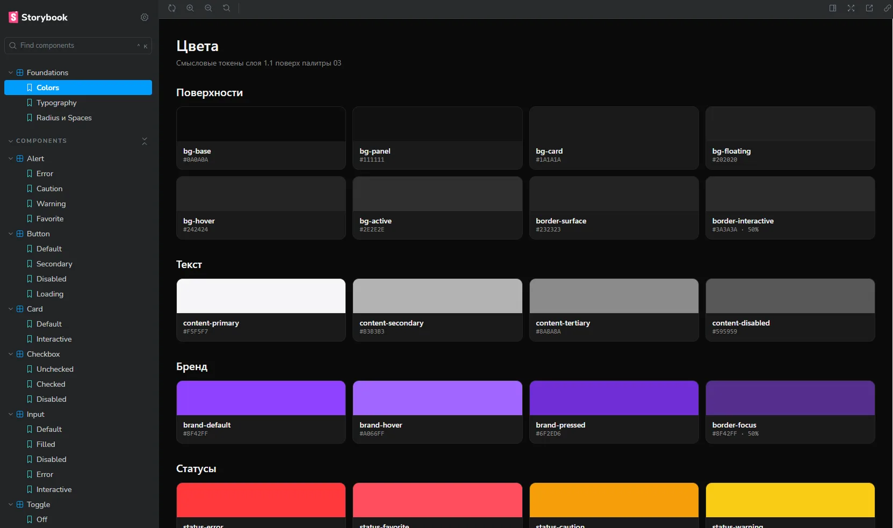Image resolution: width=893 pixels, height=528 pixels.
Task: Click the hex value #0A0A0A under bg-base
Action: coord(196,160)
